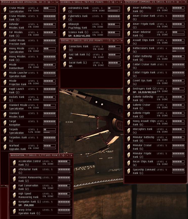Viewport: 188px width, 219px height.
Task: Select the 'Assault Ships Rank (4)' skill entry
Action: [155, 42]
